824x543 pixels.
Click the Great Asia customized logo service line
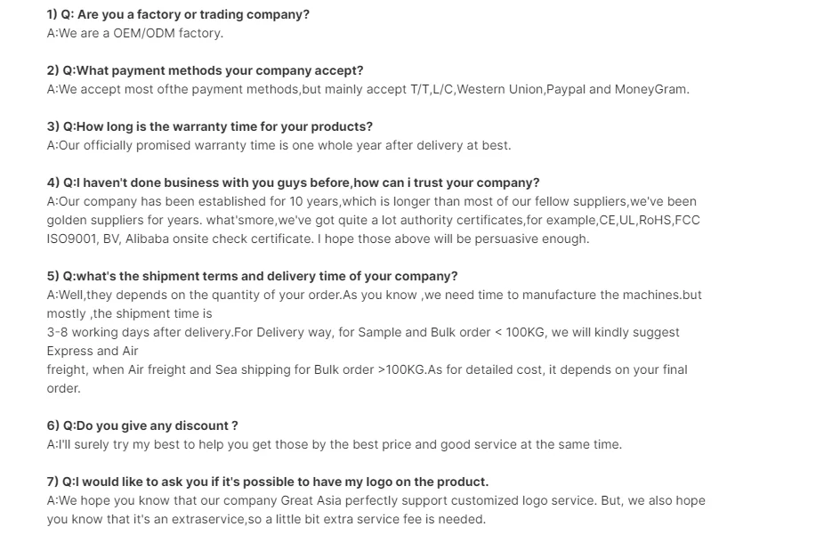pos(376,500)
